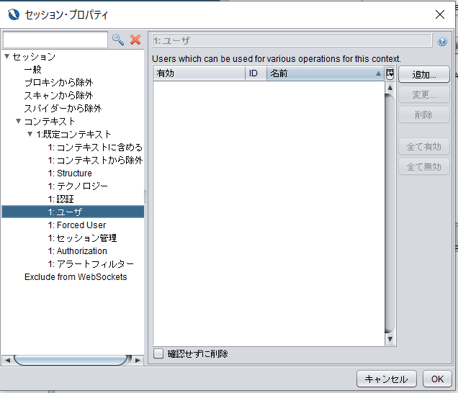
Task: Click the 追加... button
Action: (424, 74)
